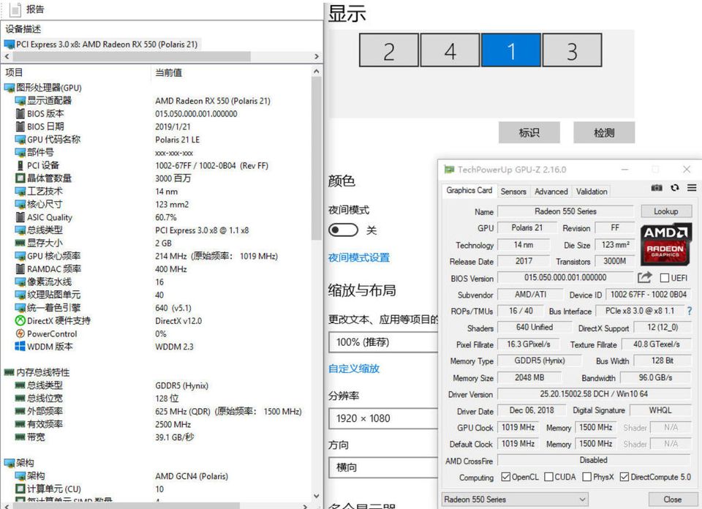Open the 自定义缩放 link
This screenshot has height=509, width=702.
click(x=354, y=369)
